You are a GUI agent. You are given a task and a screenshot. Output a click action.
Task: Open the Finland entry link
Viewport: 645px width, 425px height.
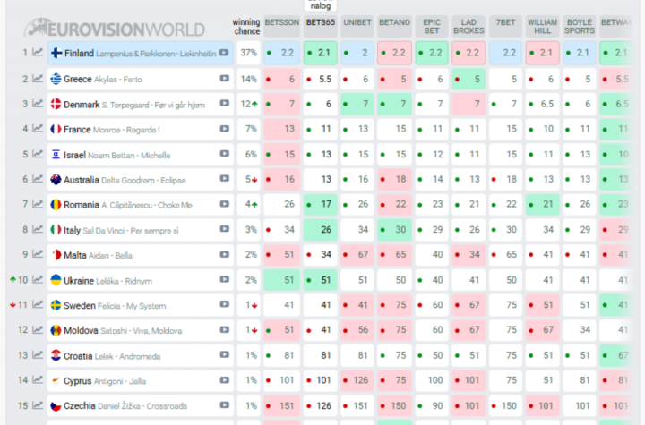click(x=141, y=53)
